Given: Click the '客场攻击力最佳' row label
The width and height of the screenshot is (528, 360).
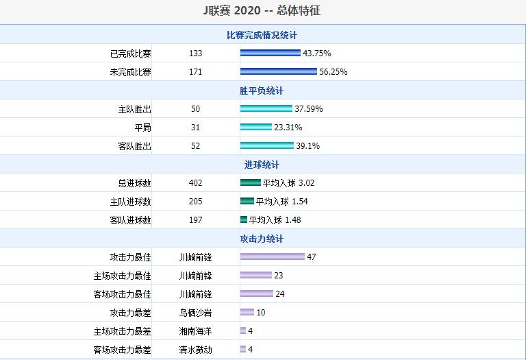Looking at the screenshot, I should [122, 294].
